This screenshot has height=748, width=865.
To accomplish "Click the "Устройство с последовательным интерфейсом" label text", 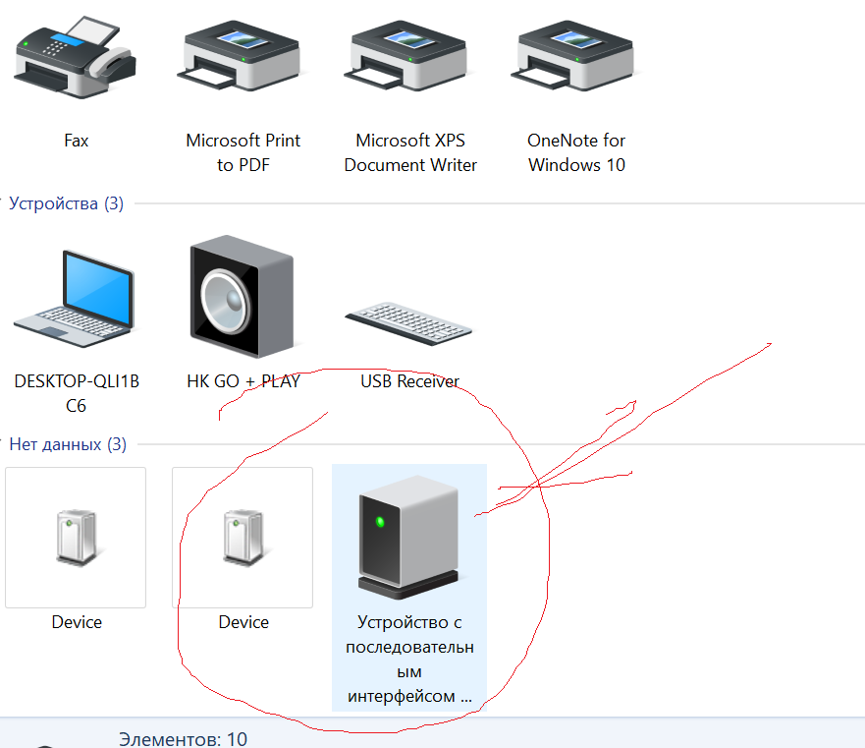I will point(408,660).
